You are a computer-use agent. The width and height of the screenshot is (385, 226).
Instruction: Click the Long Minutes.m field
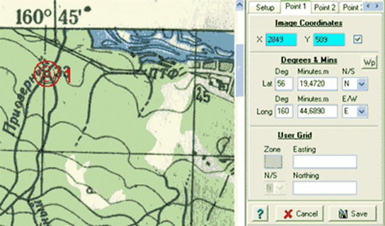(x=317, y=111)
